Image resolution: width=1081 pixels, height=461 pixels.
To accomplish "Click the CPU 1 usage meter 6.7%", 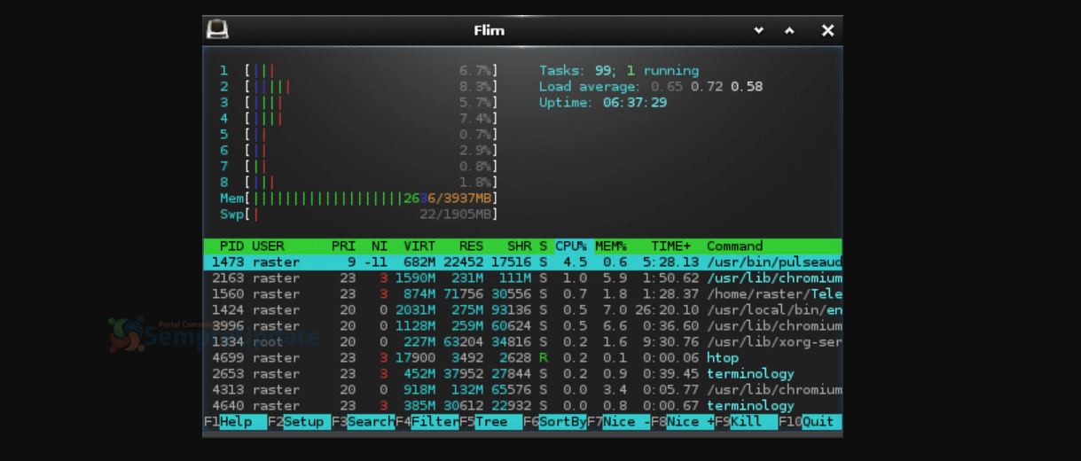I will coord(358,70).
